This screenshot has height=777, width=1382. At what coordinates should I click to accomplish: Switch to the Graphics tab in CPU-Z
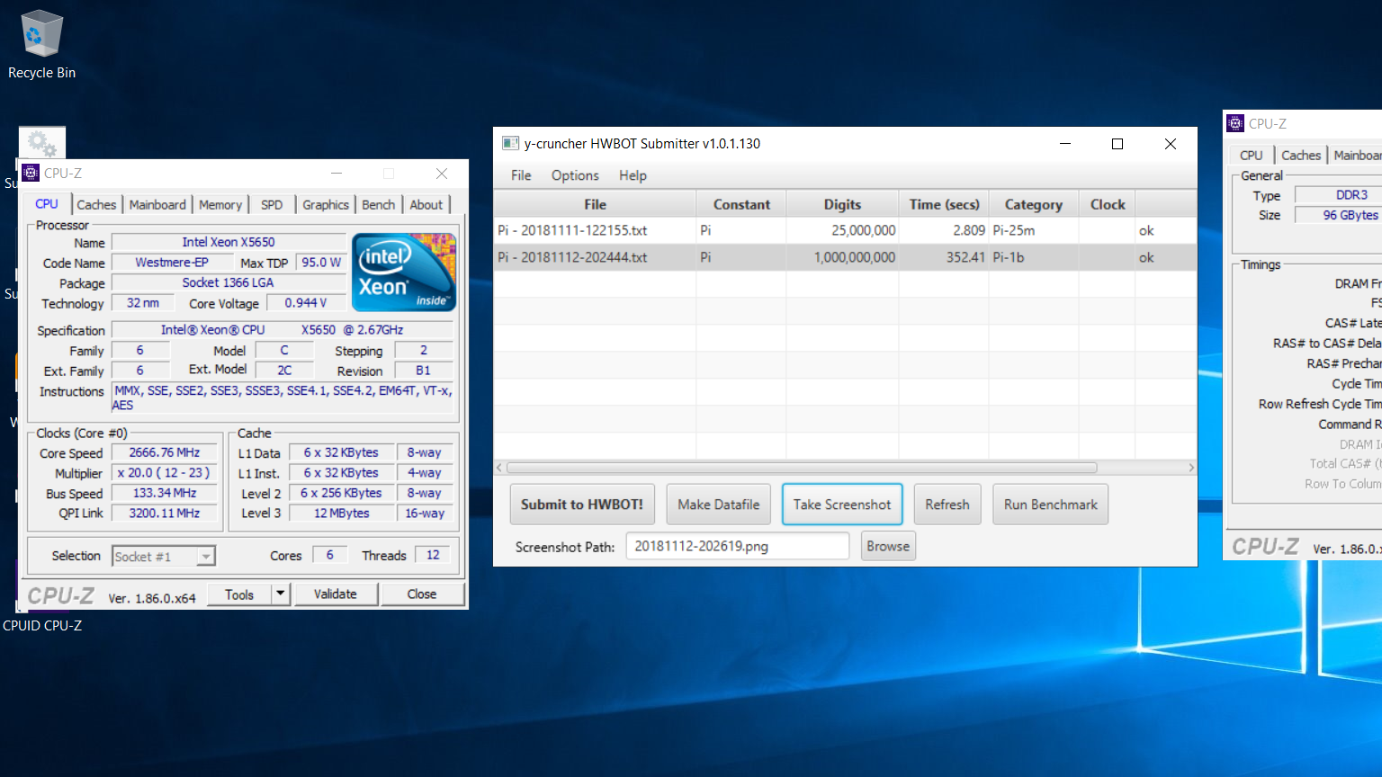click(326, 205)
